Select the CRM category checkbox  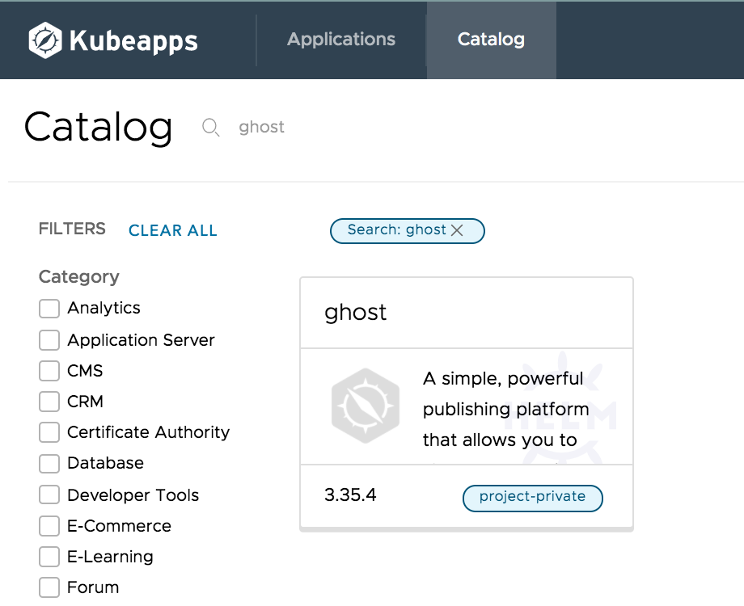[49, 402]
